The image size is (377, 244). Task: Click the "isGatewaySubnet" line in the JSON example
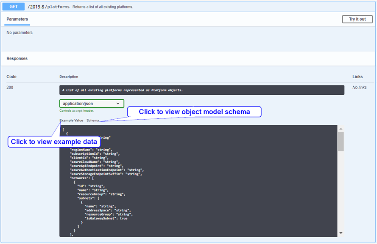(106, 218)
